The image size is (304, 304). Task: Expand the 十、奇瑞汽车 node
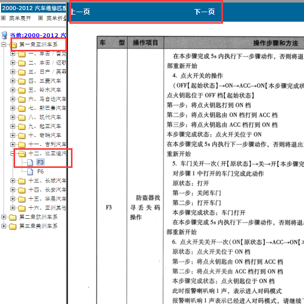pyautogui.click(x=13, y=135)
